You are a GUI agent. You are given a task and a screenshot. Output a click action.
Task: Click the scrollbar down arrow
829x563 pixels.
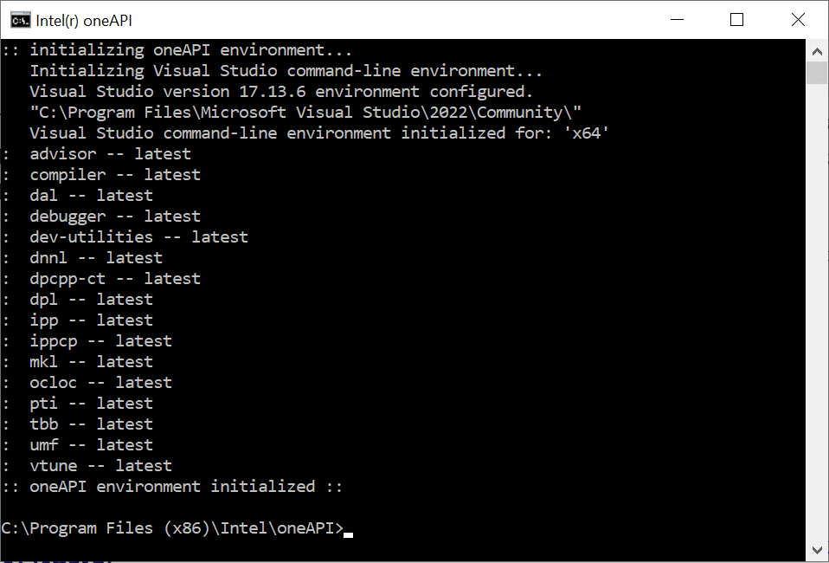(x=817, y=550)
